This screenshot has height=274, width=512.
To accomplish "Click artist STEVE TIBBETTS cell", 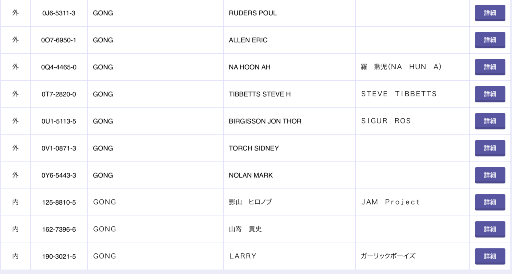I will coord(399,94).
